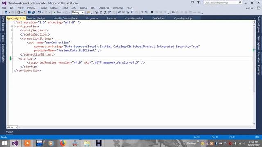Screen dimensions: 262x147
Task: Collapse the add name element outline
Action: point(12,42)
